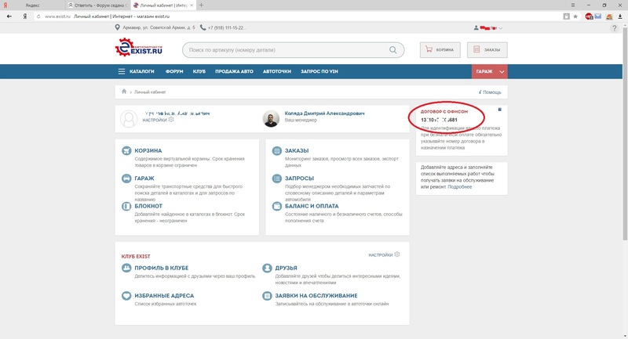Open Профиль в клубе icon

[126, 268]
